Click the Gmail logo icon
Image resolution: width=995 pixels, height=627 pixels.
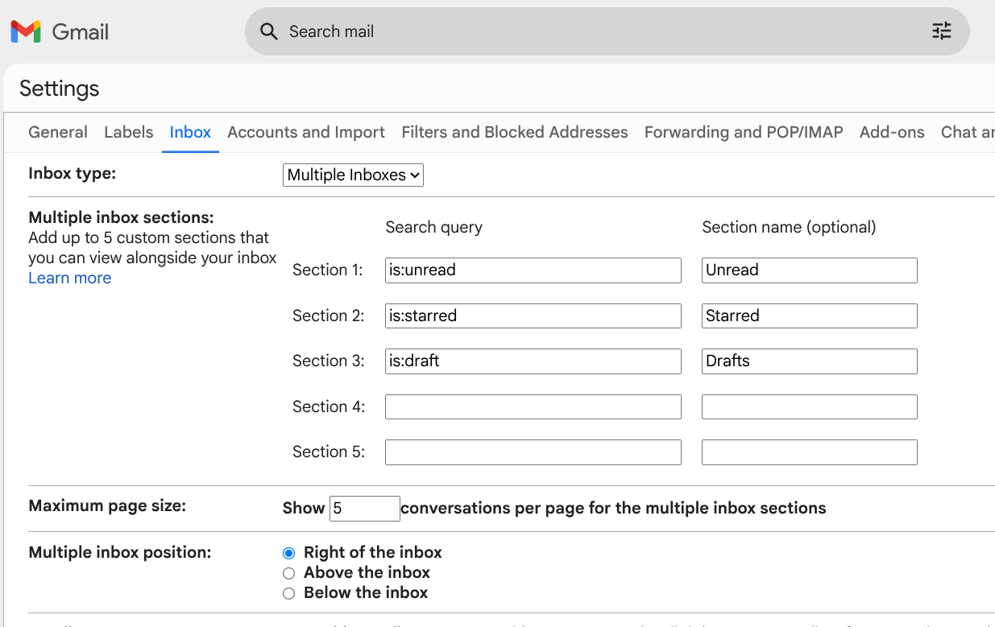(x=26, y=31)
